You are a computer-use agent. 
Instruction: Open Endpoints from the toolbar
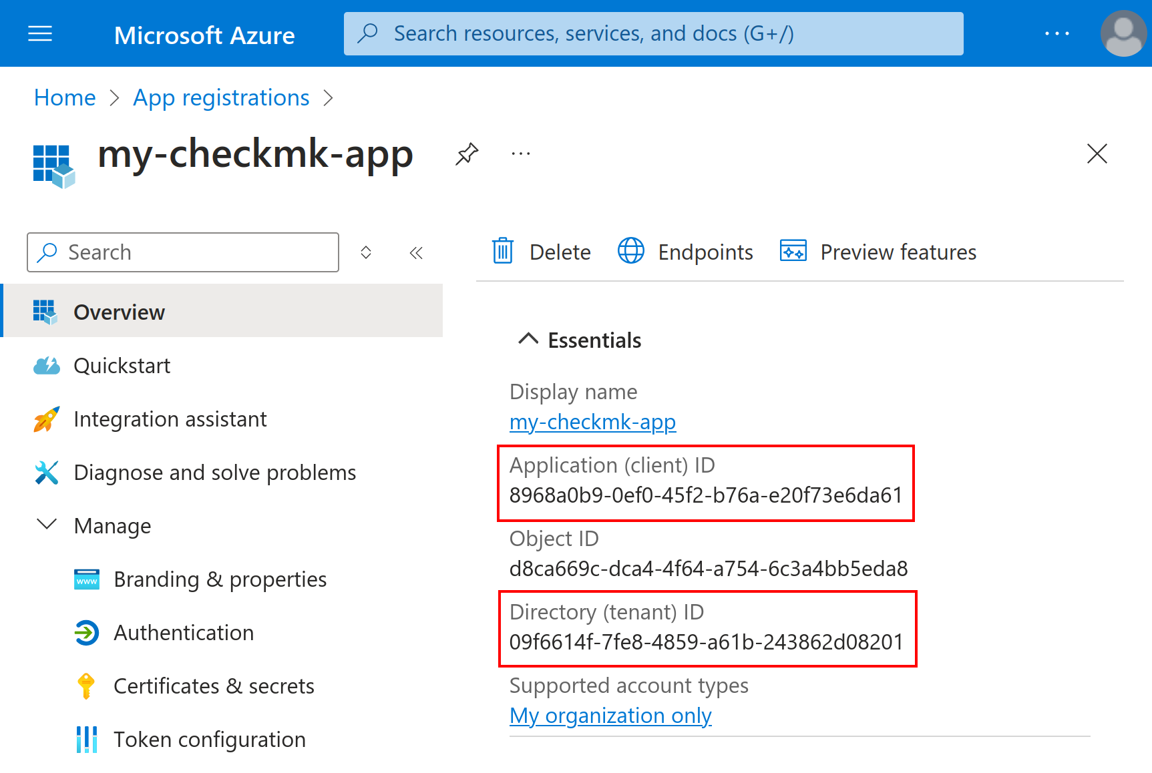pyautogui.click(x=685, y=252)
